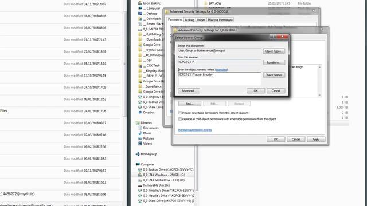This screenshot has width=367, height=206.
Task: Close the Select User or Group dialog
Action: pyautogui.click(x=283, y=37)
